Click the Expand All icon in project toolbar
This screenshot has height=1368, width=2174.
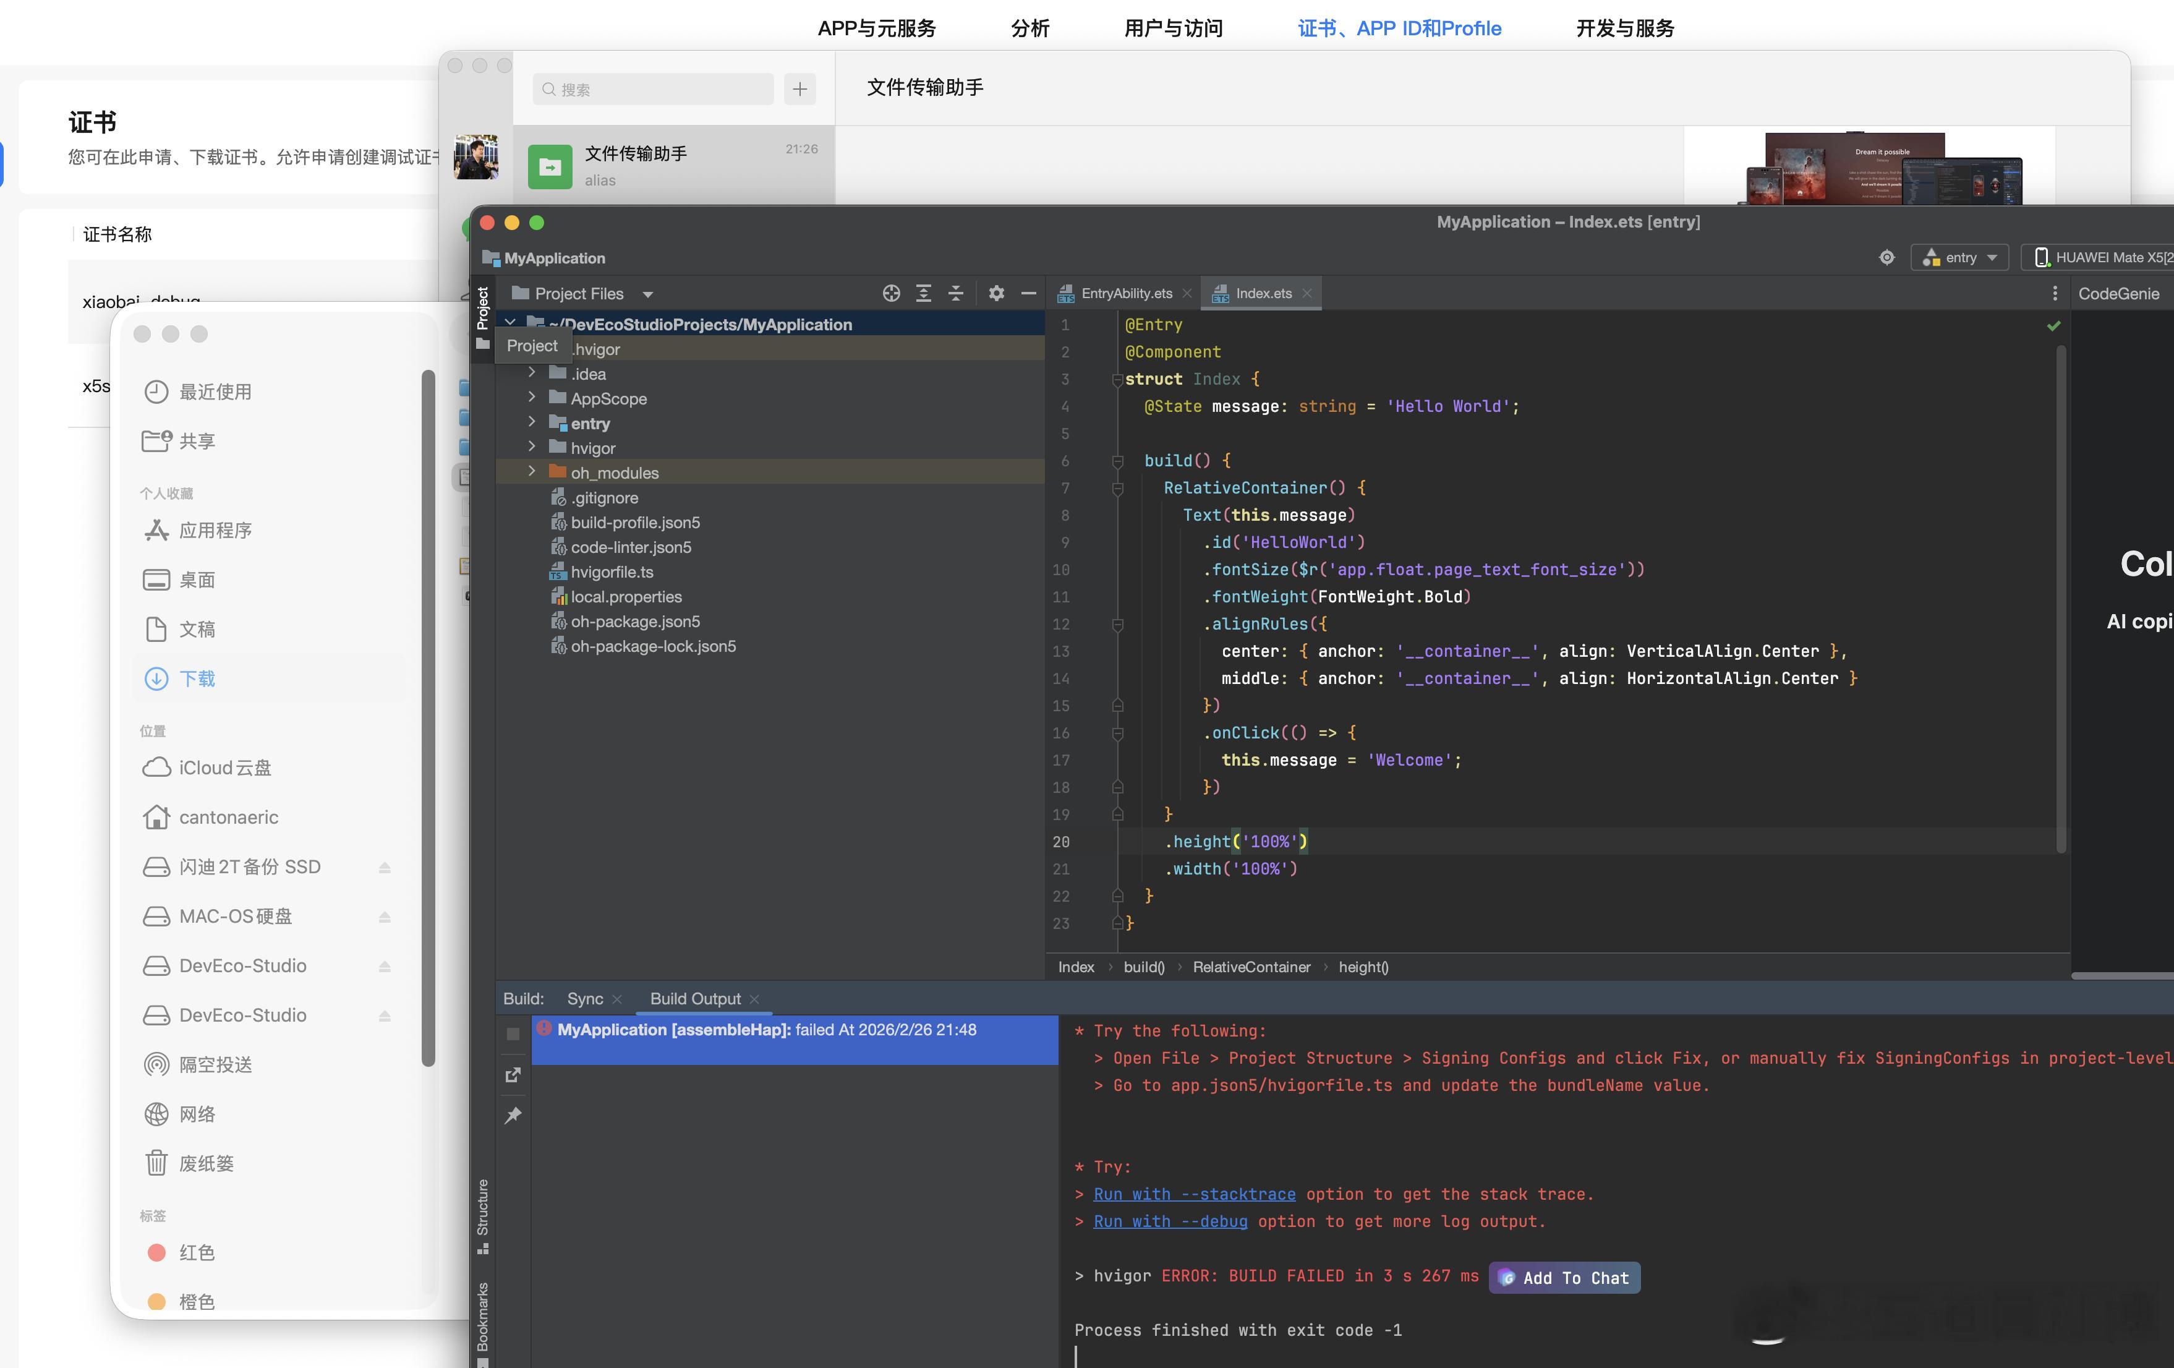923,294
